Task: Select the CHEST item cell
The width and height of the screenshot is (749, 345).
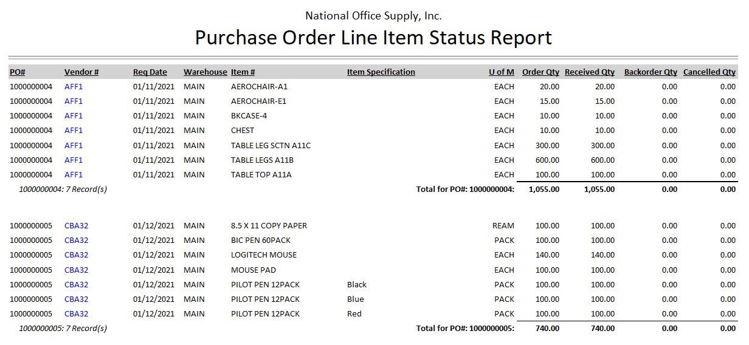Action: 243,130
